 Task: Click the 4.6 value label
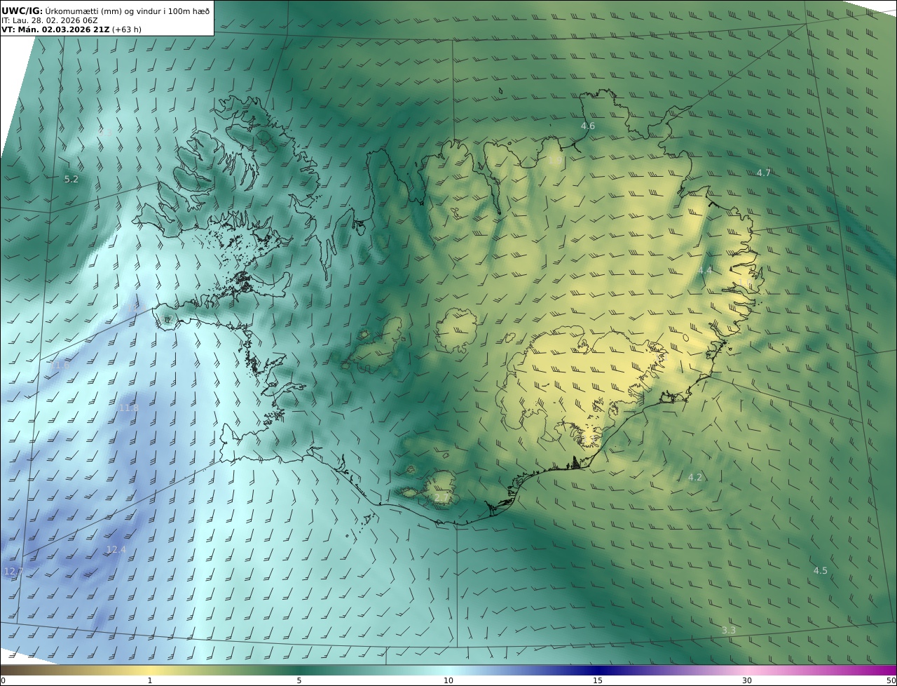588,126
